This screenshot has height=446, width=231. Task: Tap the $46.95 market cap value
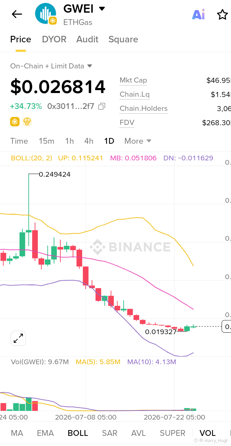click(x=219, y=80)
